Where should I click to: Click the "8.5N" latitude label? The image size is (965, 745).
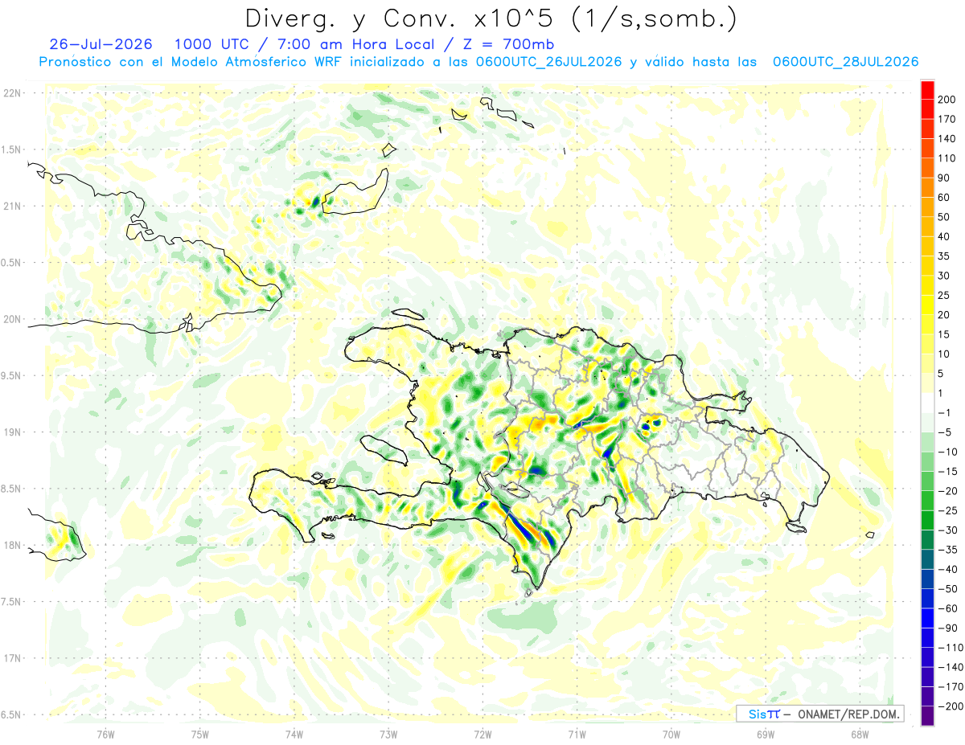11,489
